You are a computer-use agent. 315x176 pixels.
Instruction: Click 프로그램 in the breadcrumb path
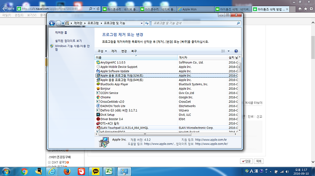click(93, 23)
